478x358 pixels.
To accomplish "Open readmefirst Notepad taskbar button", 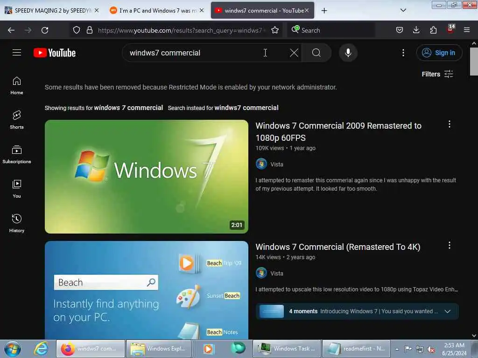I will [x=356, y=349].
